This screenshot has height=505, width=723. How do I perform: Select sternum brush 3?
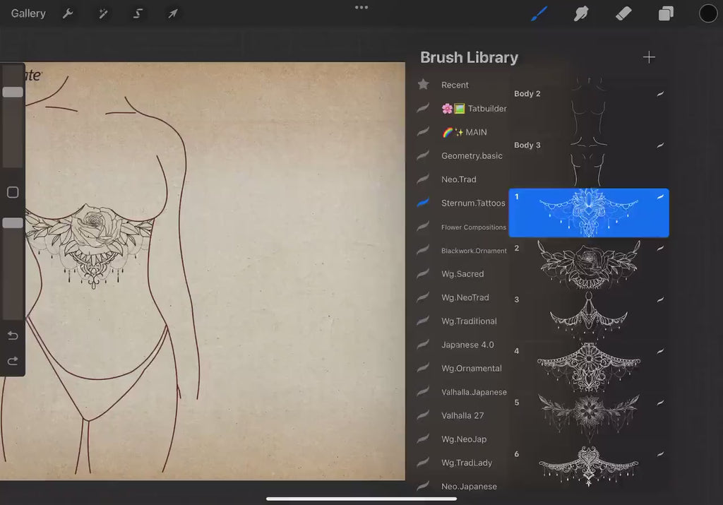coord(589,316)
